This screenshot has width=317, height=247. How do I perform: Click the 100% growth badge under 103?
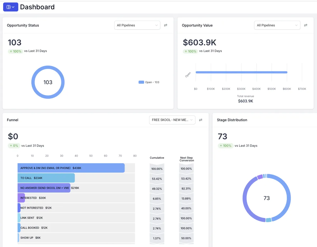pyautogui.click(x=15, y=51)
